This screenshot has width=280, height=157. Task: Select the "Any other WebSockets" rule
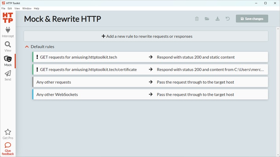click(150, 95)
